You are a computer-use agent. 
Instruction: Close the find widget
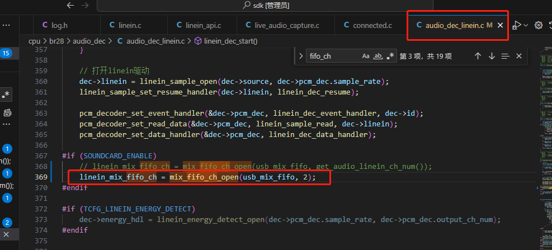519,56
